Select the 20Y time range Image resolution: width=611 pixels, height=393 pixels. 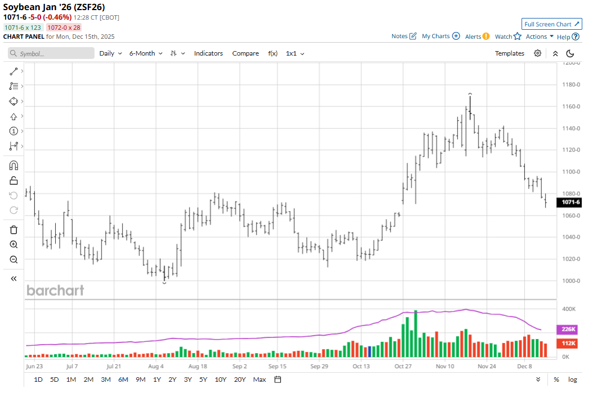pyautogui.click(x=240, y=380)
